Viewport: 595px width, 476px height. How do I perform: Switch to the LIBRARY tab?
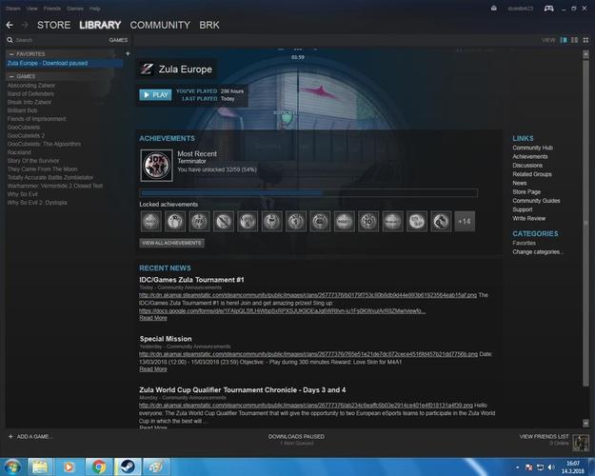(100, 25)
